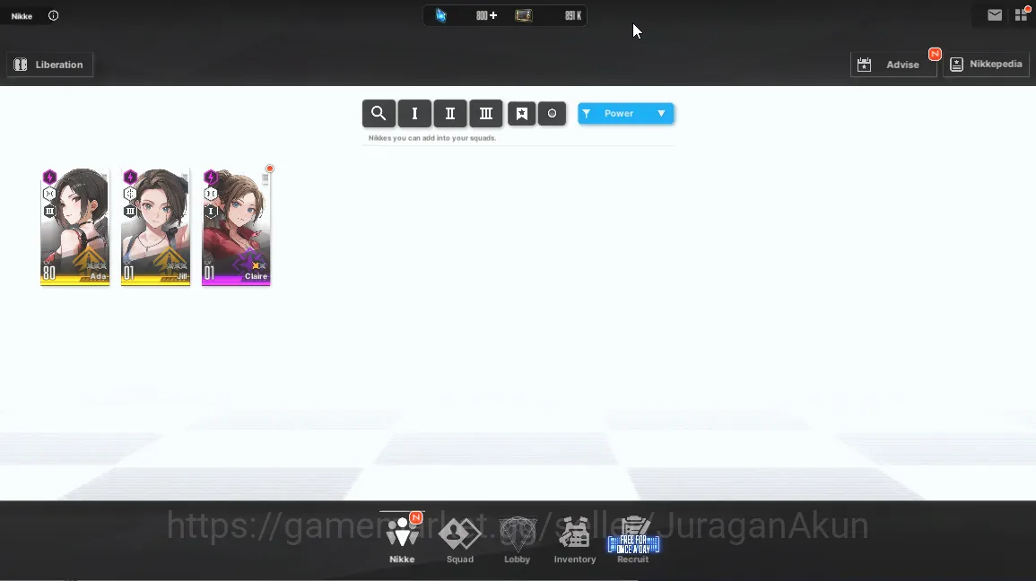Image resolution: width=1036 pixels, height=581 pixels.
Task: Click the info icon next to Nikke title
Action: (54, 15)
